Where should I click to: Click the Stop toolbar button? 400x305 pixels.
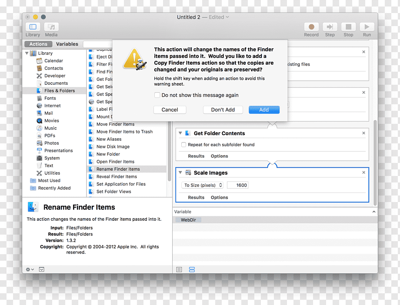[348, 27]
